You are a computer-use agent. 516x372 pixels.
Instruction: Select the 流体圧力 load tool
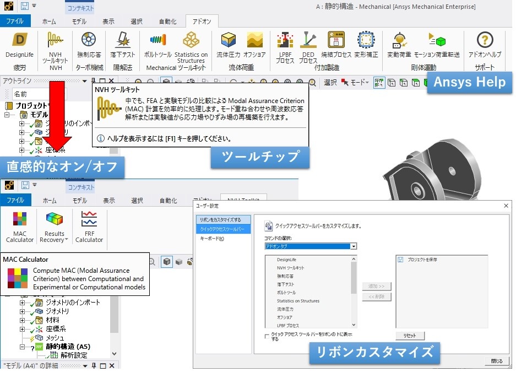tap(229, 45)
